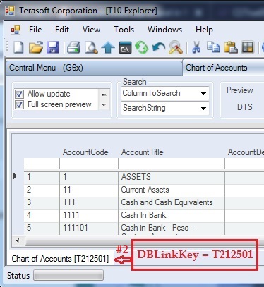Click the printer icon
This screenshot has height=287, width=264.
click(73, 47)
